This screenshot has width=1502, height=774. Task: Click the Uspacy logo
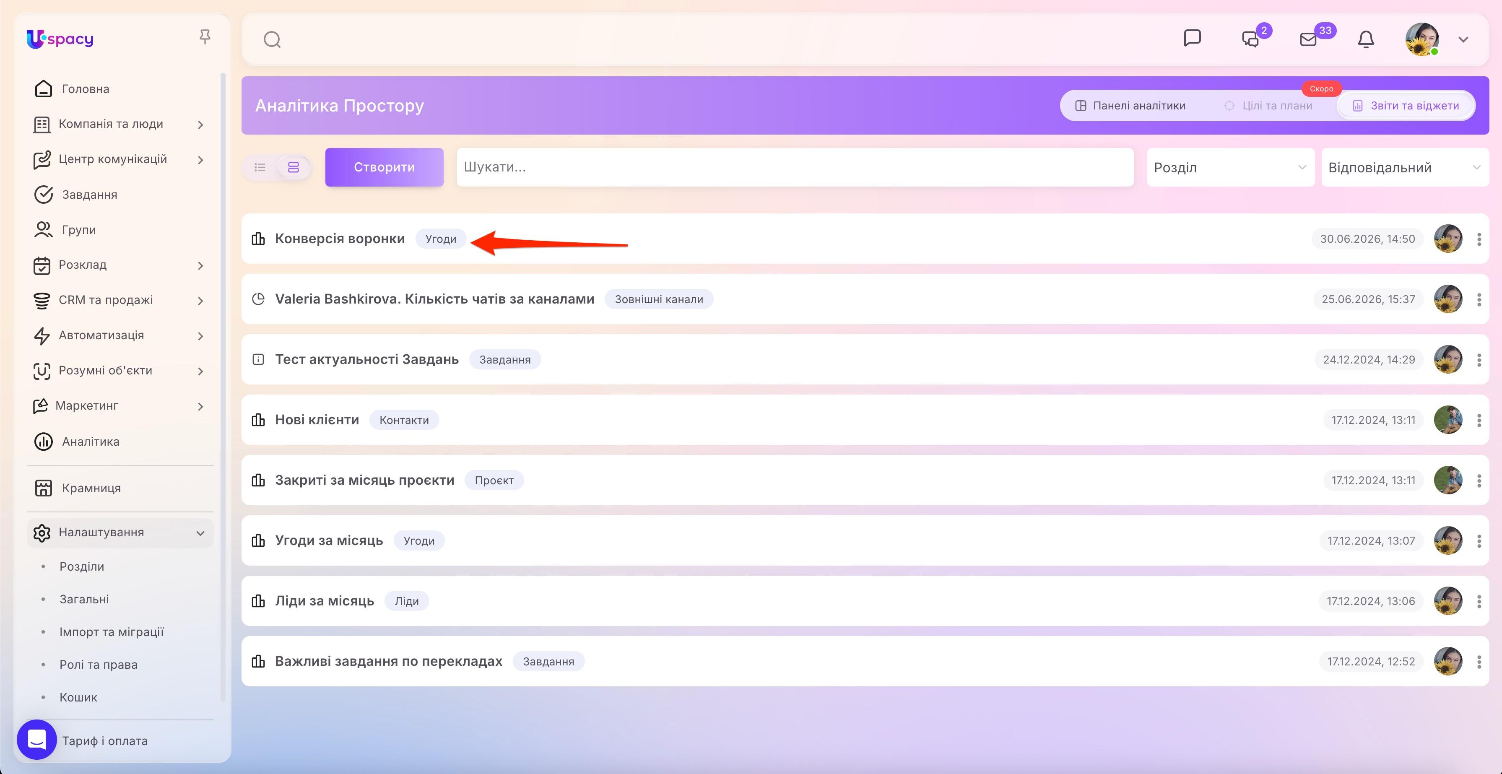60,39
